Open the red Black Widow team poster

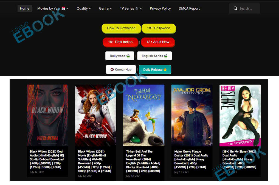pyautogui.click(x=95, y=115)
